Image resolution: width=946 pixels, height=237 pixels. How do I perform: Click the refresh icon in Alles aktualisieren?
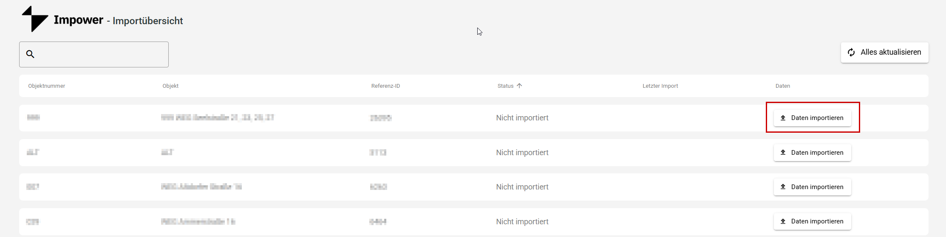tap(851, 53)
